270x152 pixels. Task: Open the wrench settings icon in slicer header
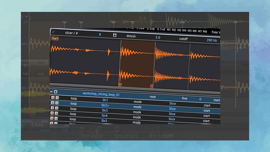point(53,32)
